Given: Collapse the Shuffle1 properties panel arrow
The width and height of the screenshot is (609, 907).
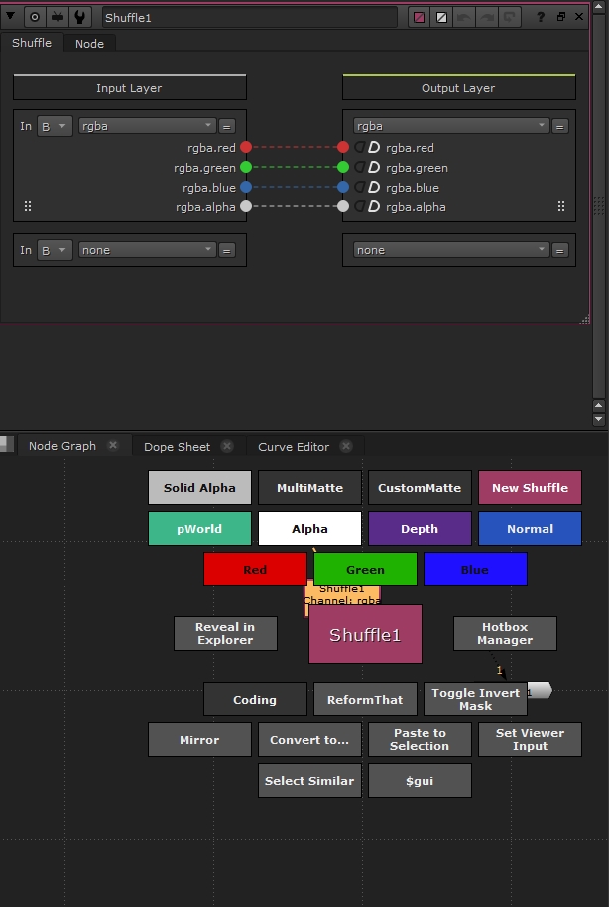Looking at the screenshot, I should [x=11, y=17].
